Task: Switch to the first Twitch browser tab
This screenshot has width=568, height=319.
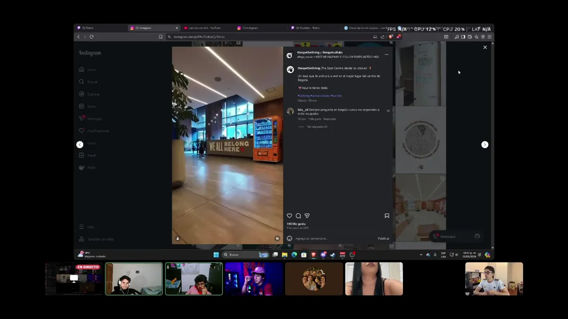Action: point(101,28)
